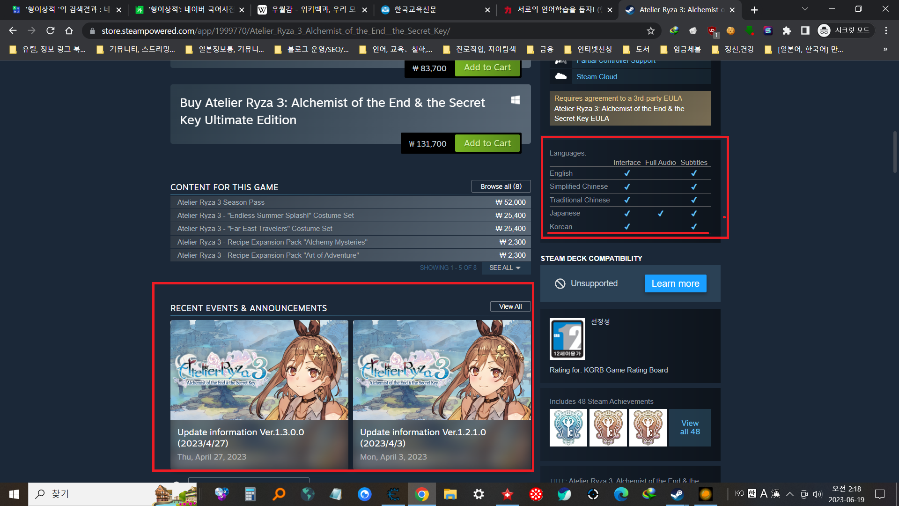Open the 인터넷신청 bookmark folder
Image resolution: width=899 pixels, height=506 pixels.
[589, 49]
